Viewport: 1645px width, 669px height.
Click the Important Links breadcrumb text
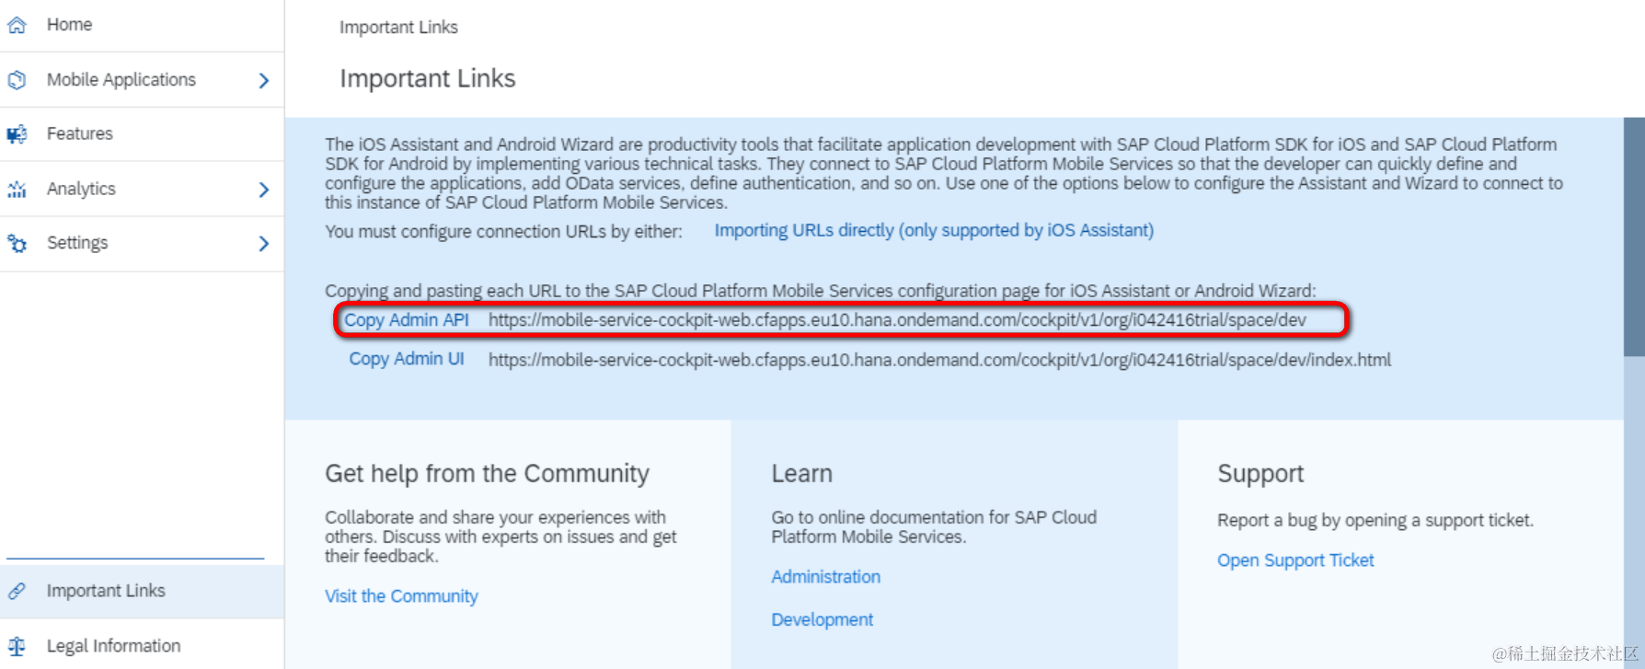(398, 28)
